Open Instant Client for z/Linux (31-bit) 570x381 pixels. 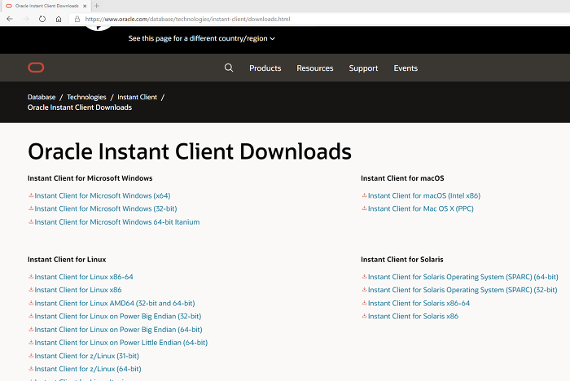pyautogui.click(x=87, y=356)
